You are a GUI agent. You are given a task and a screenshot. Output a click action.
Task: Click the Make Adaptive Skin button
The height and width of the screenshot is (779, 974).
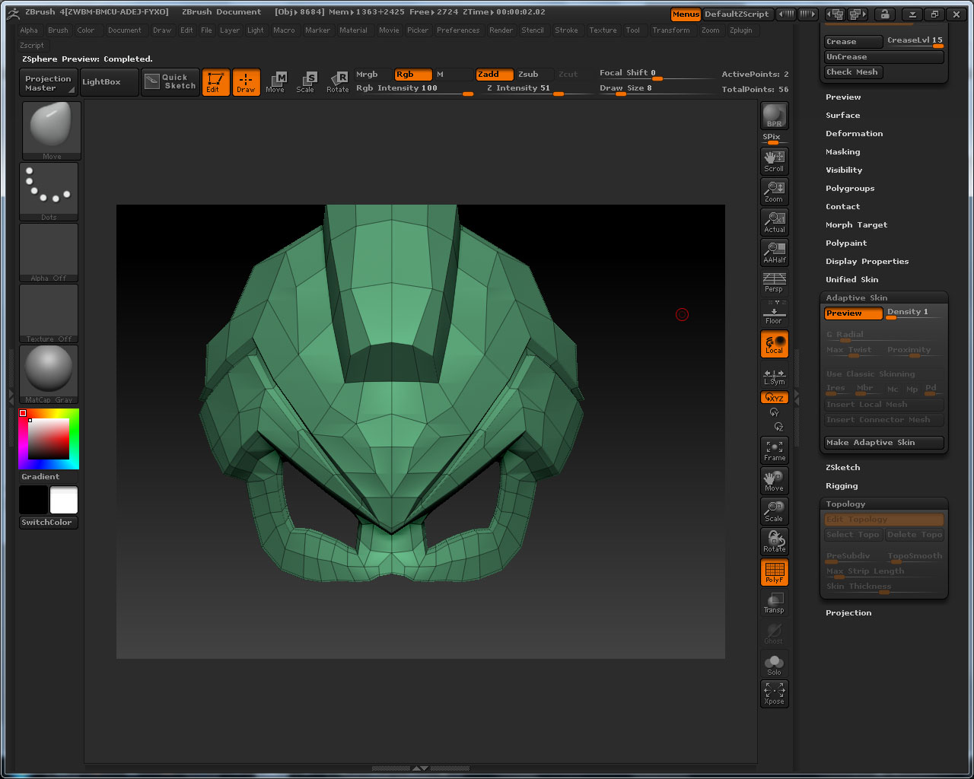883,443
